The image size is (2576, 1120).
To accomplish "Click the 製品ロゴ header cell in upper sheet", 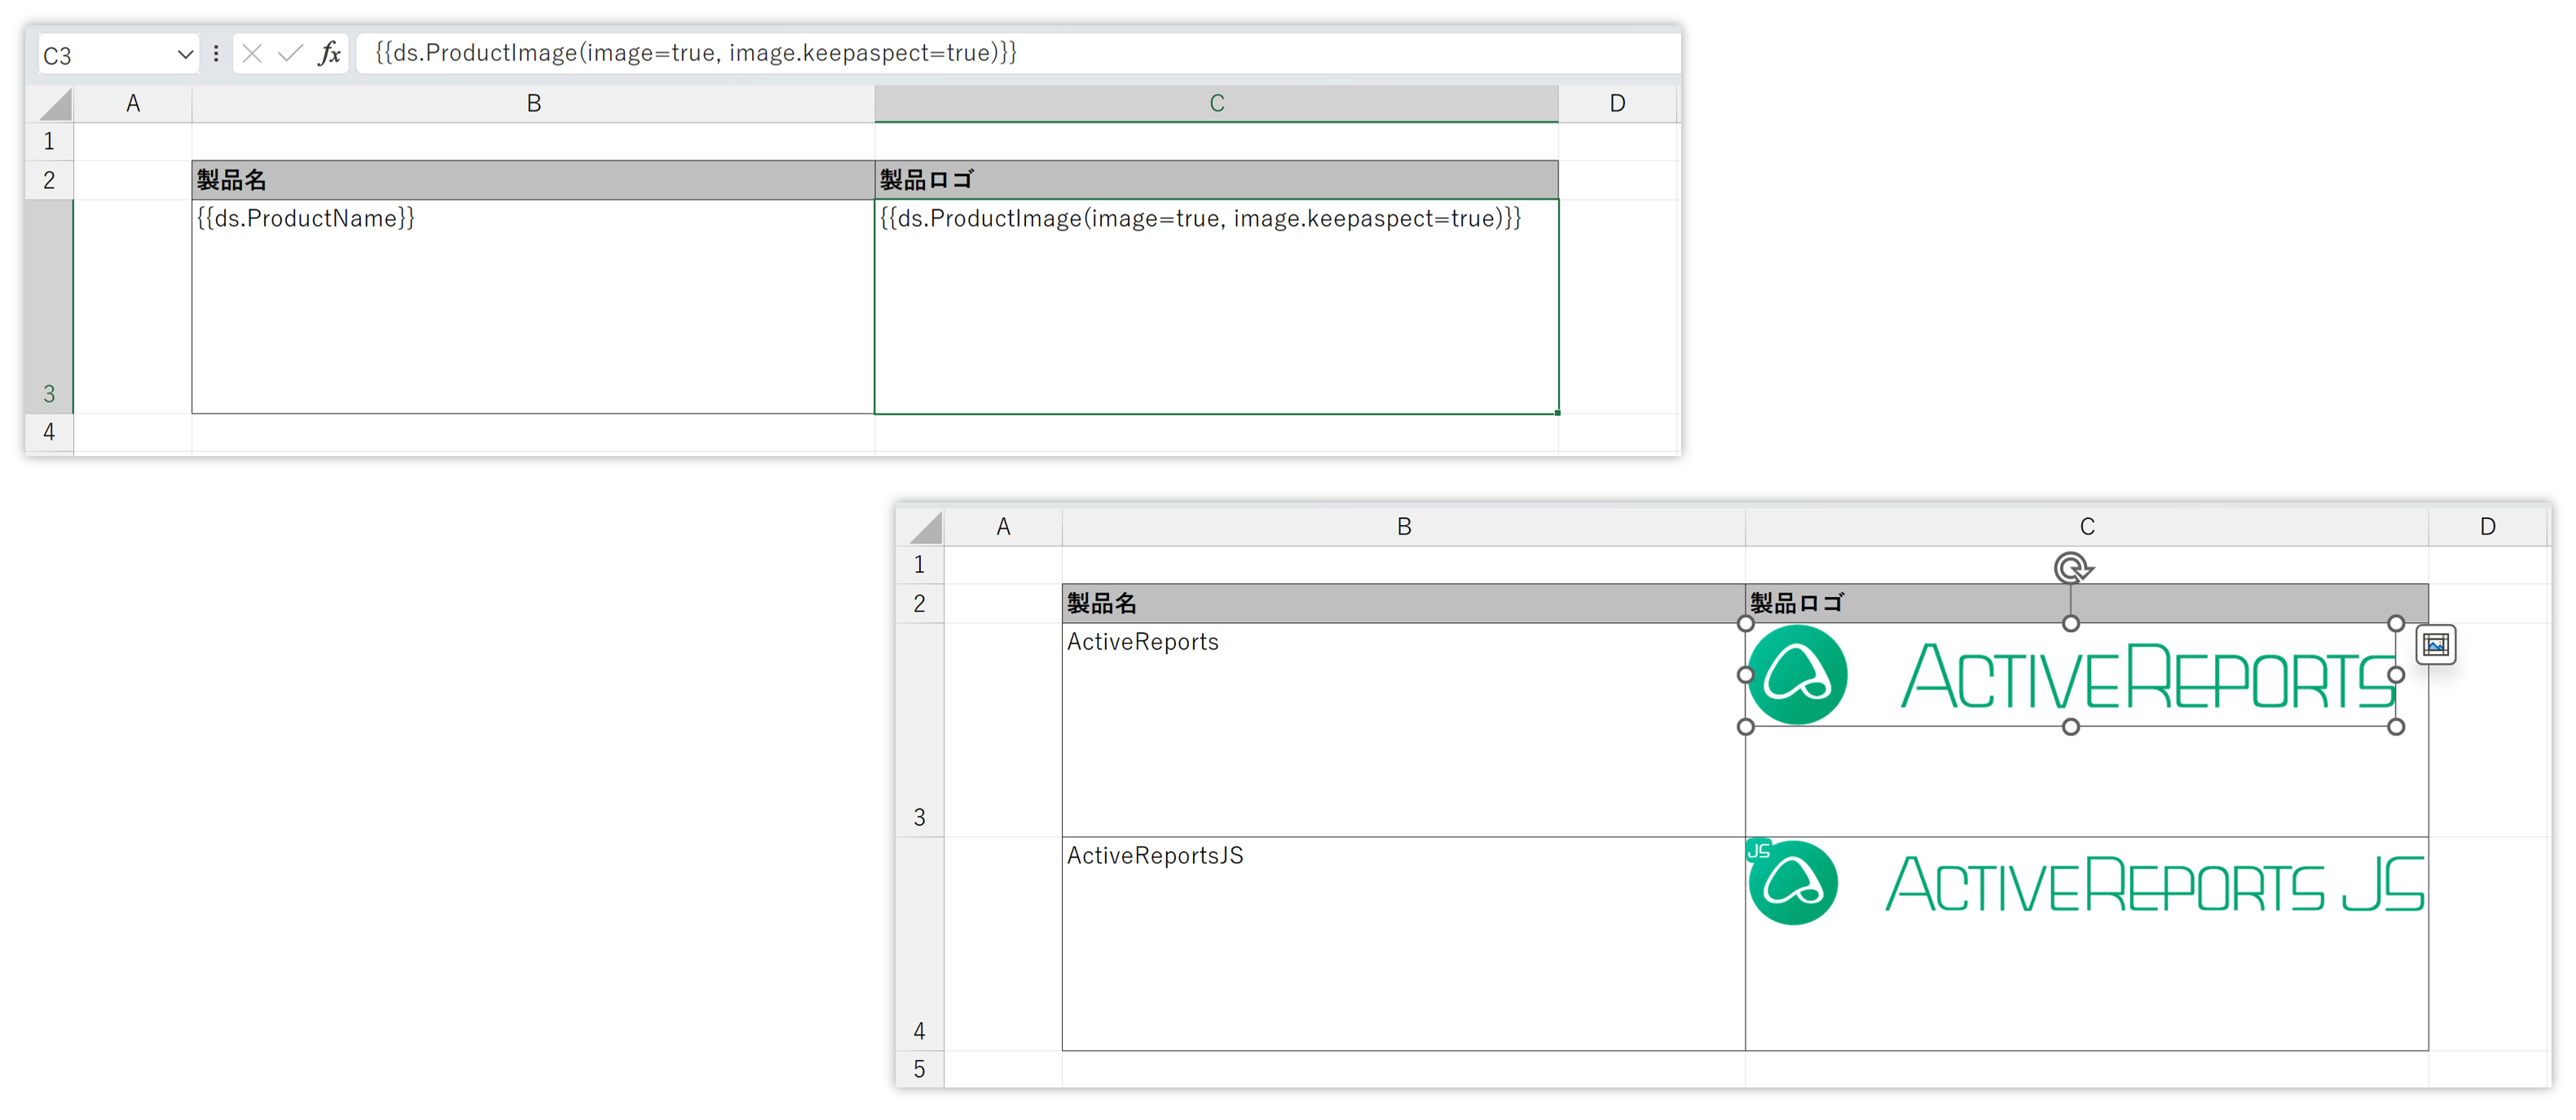I will tap(1217, 181).
